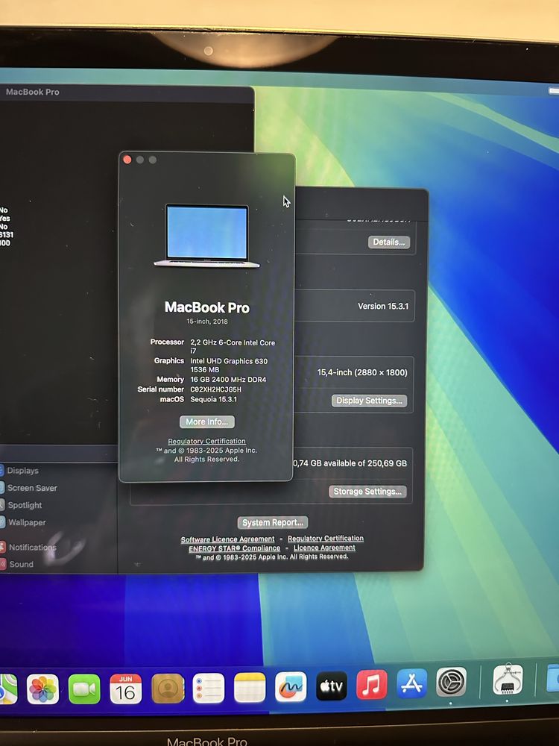559x746 pixels.
Task: Click the MacBook Pro title of System Information window
Action: [32, 92]
